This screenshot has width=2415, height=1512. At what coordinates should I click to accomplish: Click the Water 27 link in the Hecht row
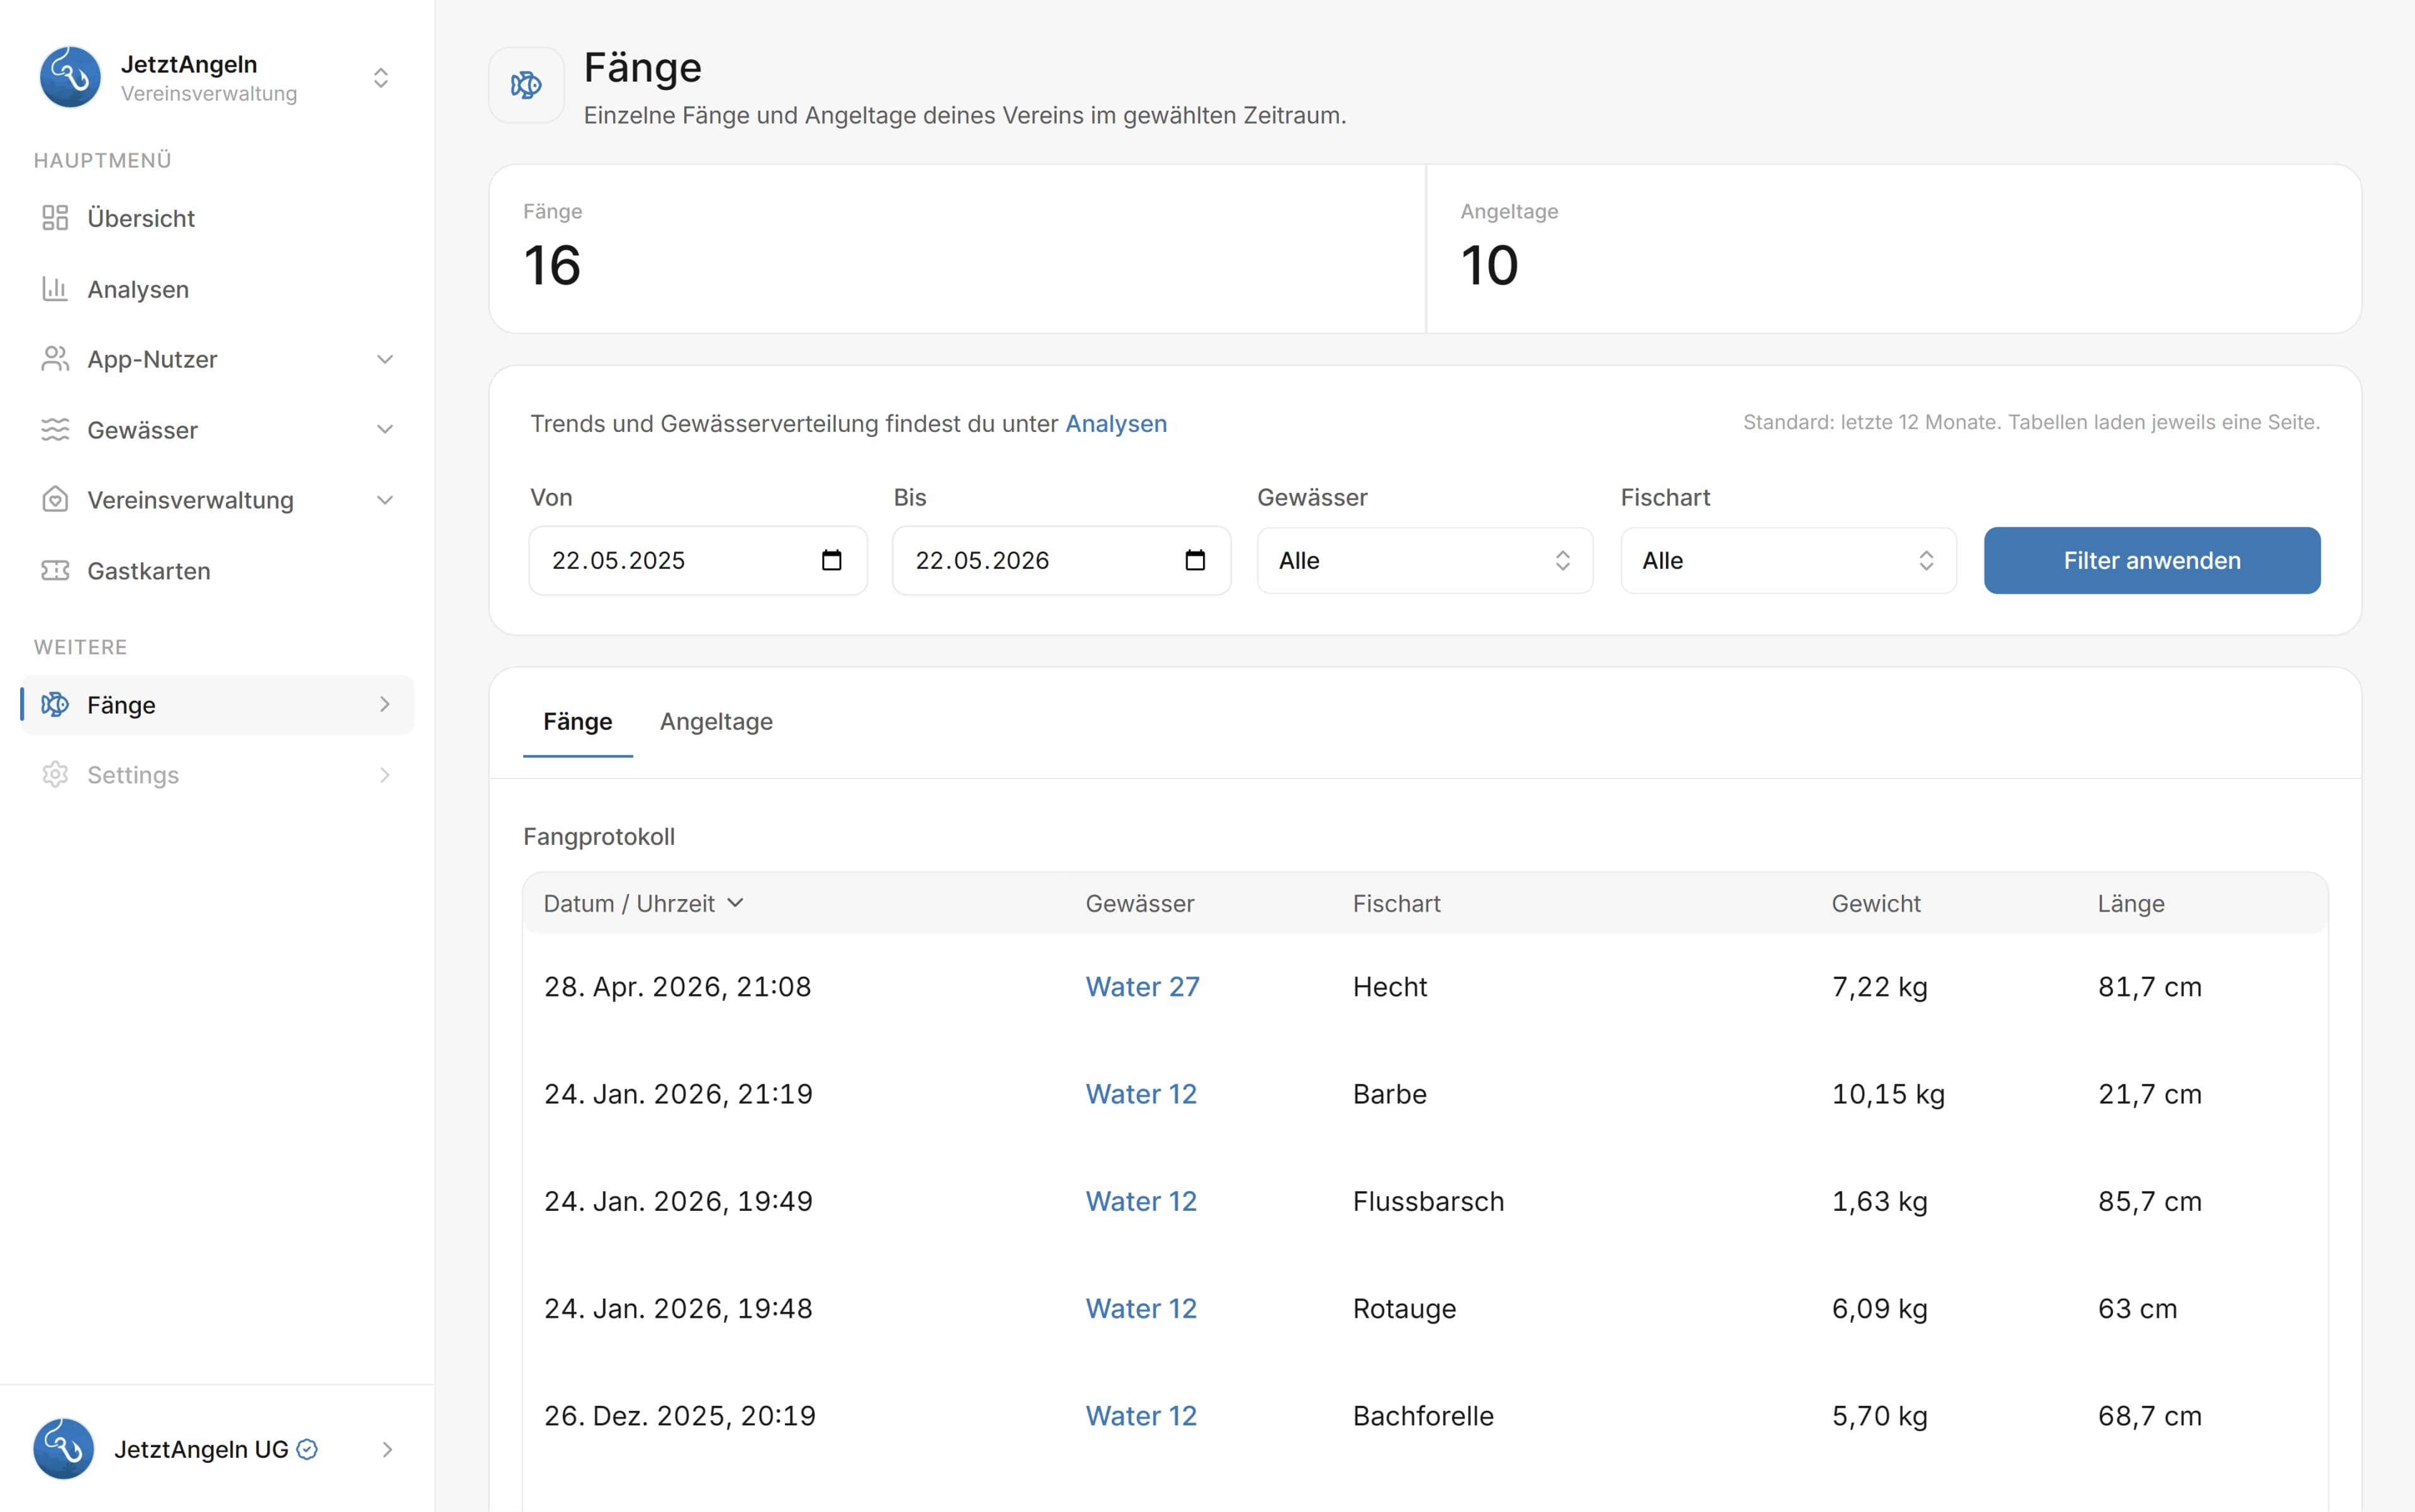click(1143, 987)
